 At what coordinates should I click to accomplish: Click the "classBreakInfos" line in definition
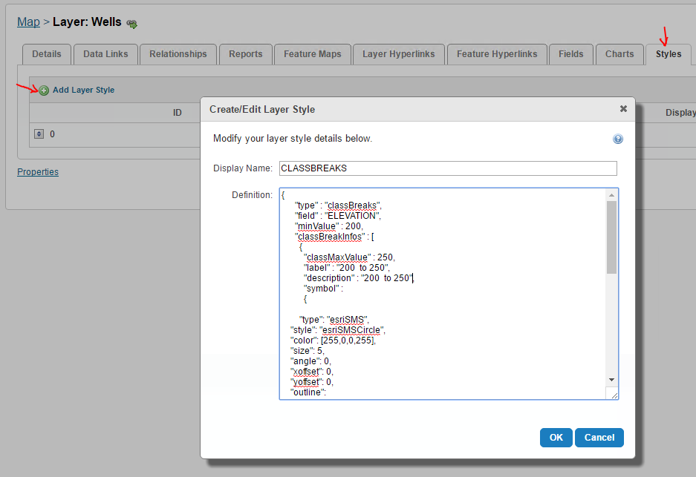(x=334, y=237)
